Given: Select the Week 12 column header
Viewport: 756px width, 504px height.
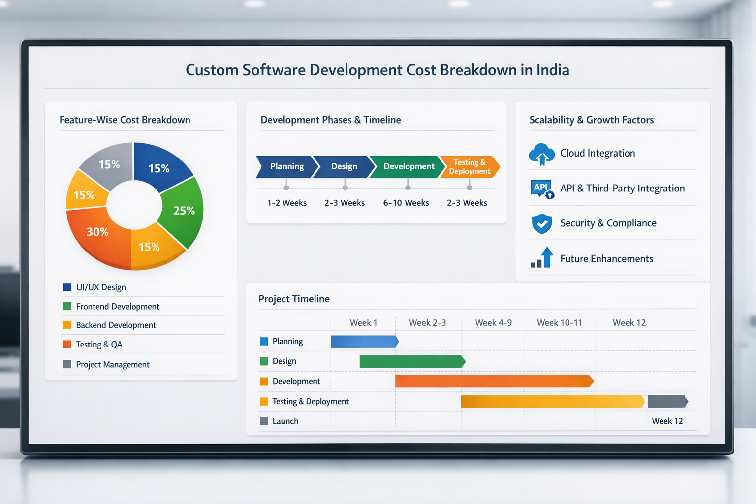Looking at the screenshot, I should 629,322.
